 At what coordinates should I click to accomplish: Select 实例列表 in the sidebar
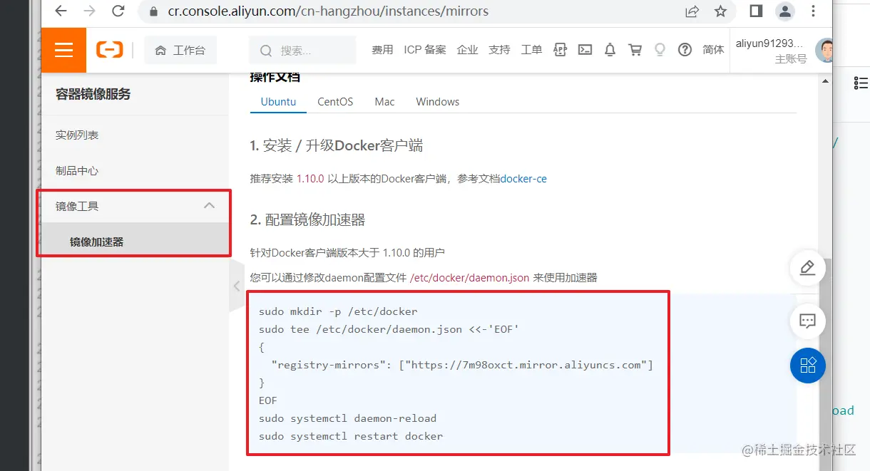coord(77,135)
